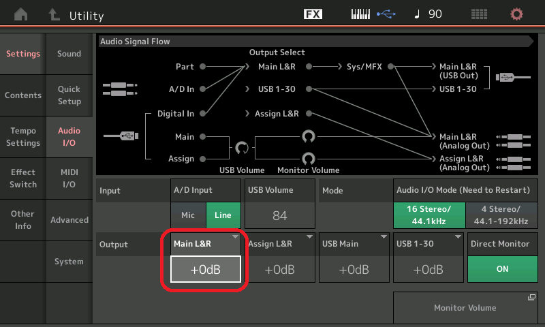The width and height of the screenshot is (545, 327).
Task: Go to the Home screen icon
Action: [22, 14]
